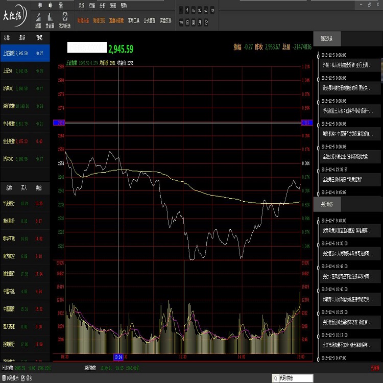Open 直播与答疑 section

[116, 20]
